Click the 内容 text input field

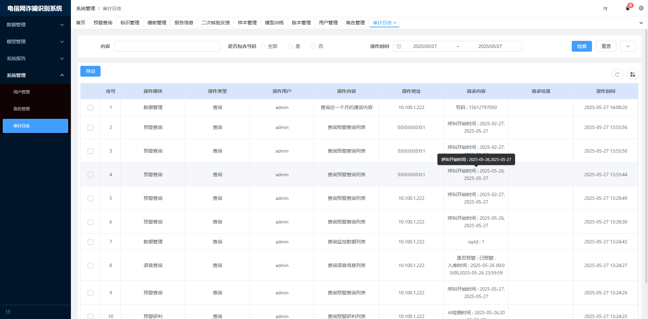click(x=167, y=46)
